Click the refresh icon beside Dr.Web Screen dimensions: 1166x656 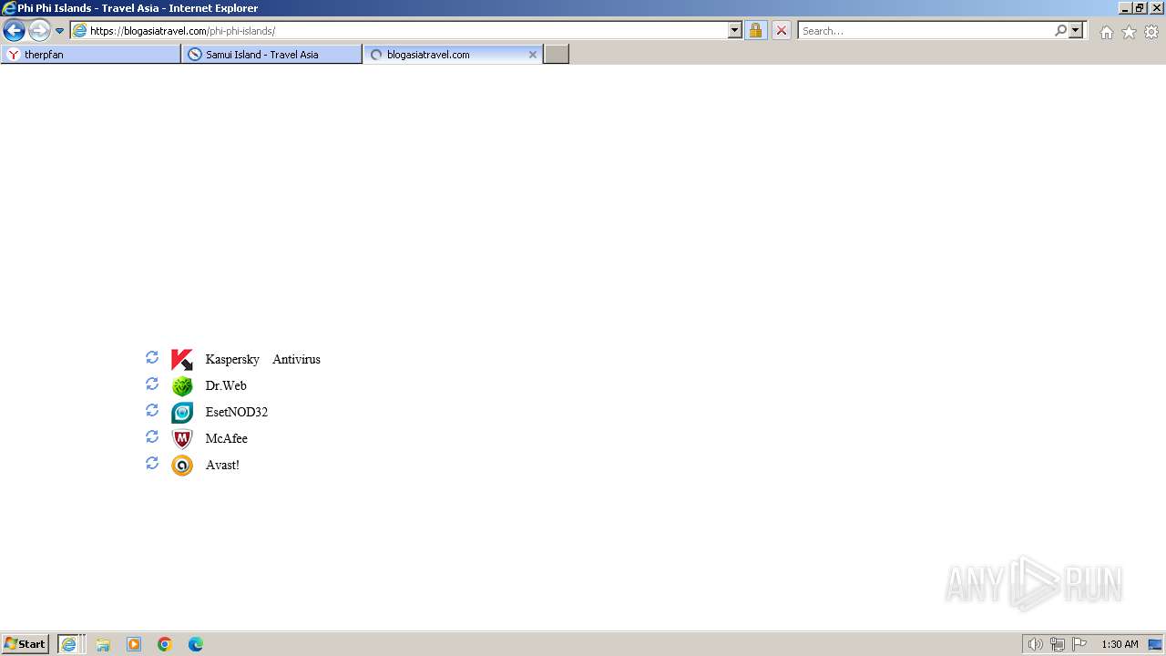tap(152, 384)
